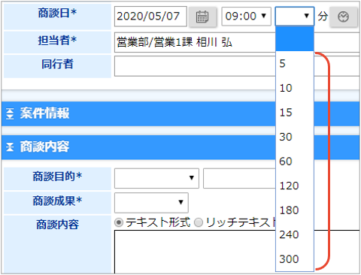Choose 30 minutes from the list
This screenshot has width=361, height=275.
point(295,137)
